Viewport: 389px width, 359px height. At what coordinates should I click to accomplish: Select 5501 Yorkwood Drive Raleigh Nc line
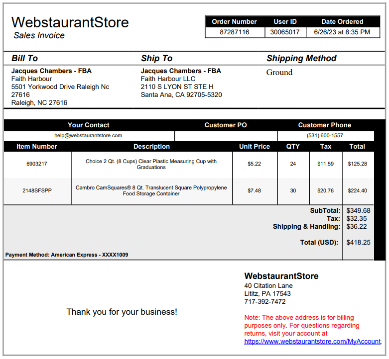(x=60, y=87)
